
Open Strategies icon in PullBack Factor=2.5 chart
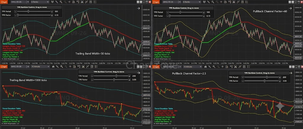point(244,67)
